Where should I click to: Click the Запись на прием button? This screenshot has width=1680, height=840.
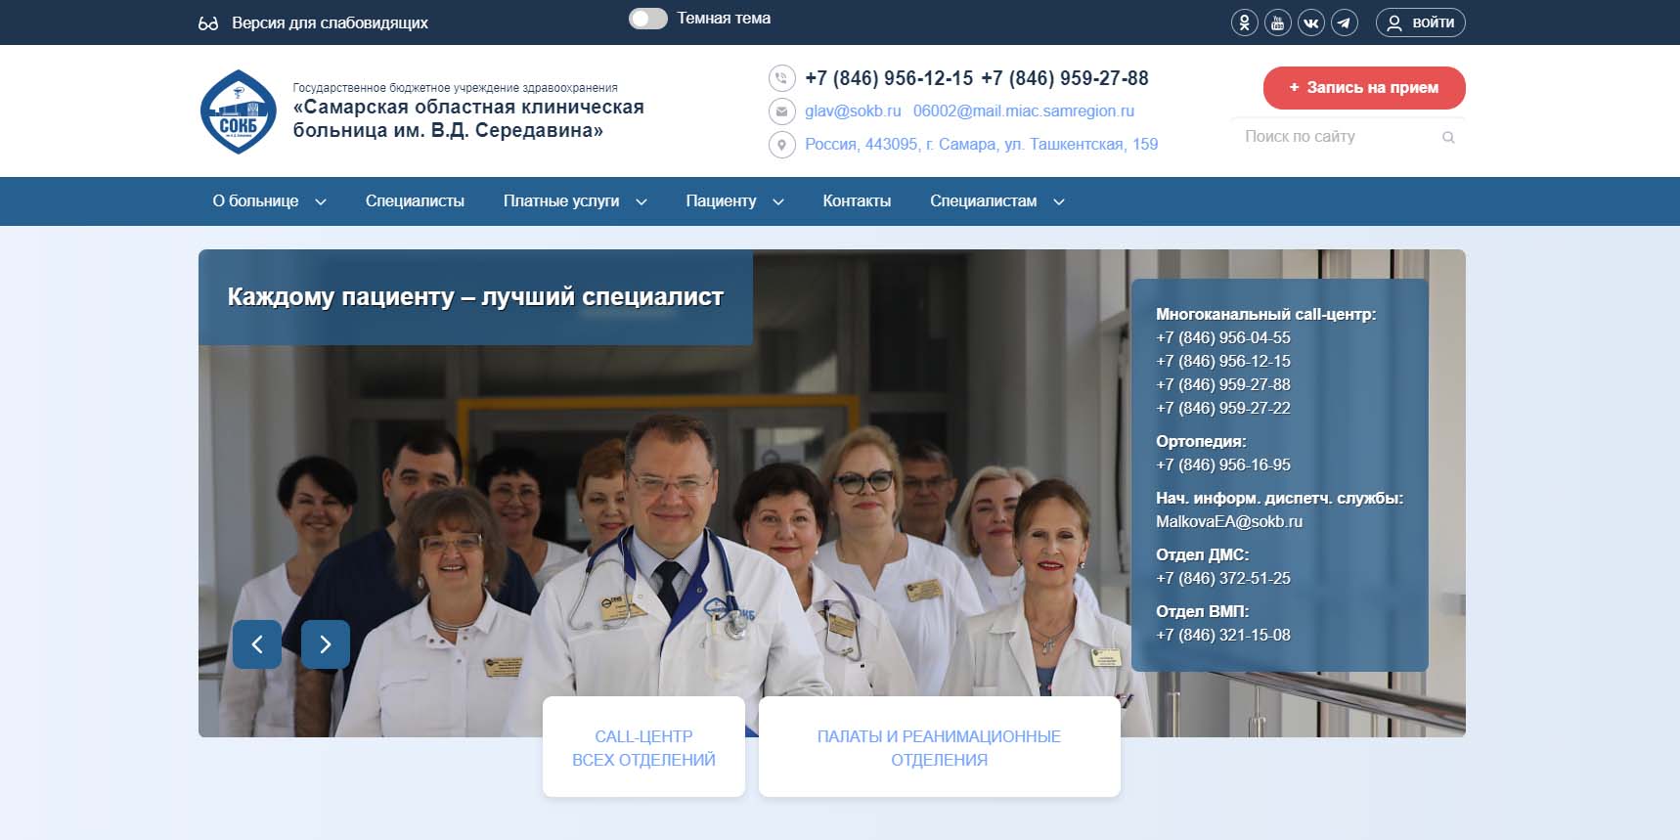click(1363, 88)
